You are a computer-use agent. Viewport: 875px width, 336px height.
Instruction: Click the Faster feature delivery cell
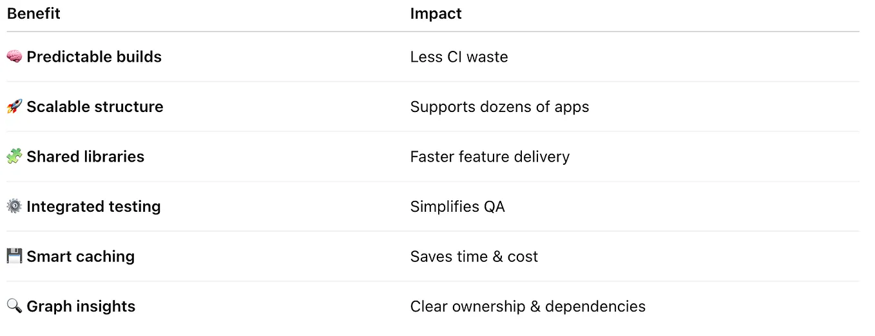point(490,156)
